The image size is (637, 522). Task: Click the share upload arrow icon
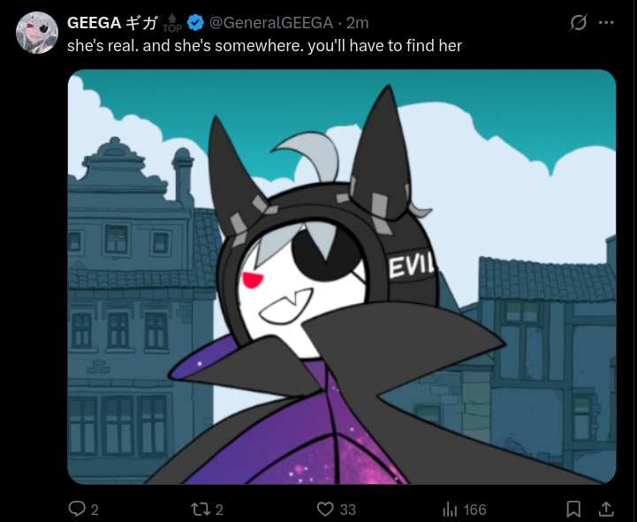click(x=606, y=509)
